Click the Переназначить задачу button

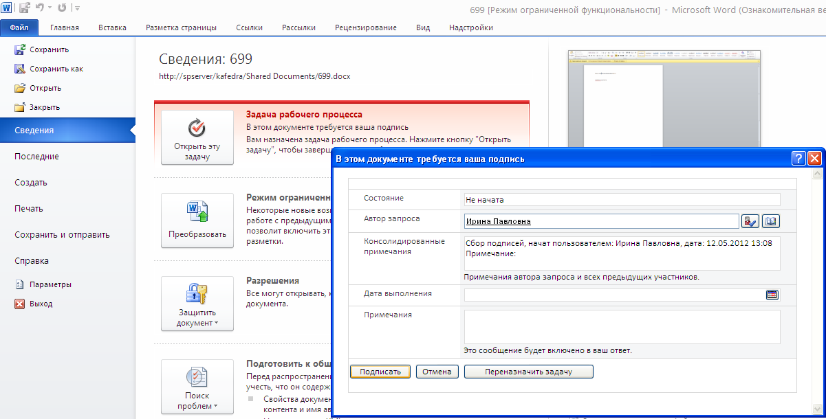click(528, 372)
